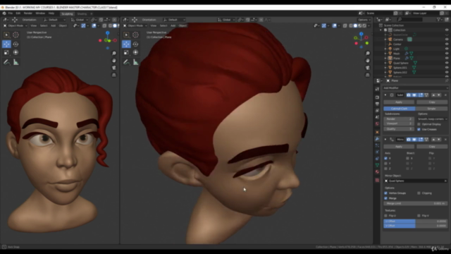Enable Mirror axis Y checkbox
451x254 pixels.
point(385,163)
